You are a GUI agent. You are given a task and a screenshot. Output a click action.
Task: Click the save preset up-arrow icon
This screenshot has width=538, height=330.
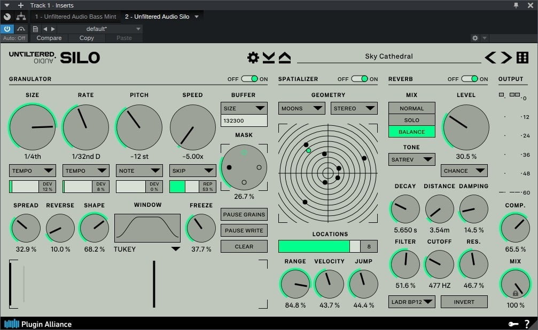click(x=284, y=58)
